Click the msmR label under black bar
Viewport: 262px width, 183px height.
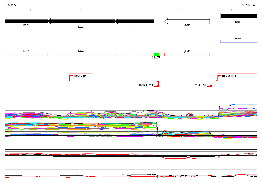coord(238,22)
